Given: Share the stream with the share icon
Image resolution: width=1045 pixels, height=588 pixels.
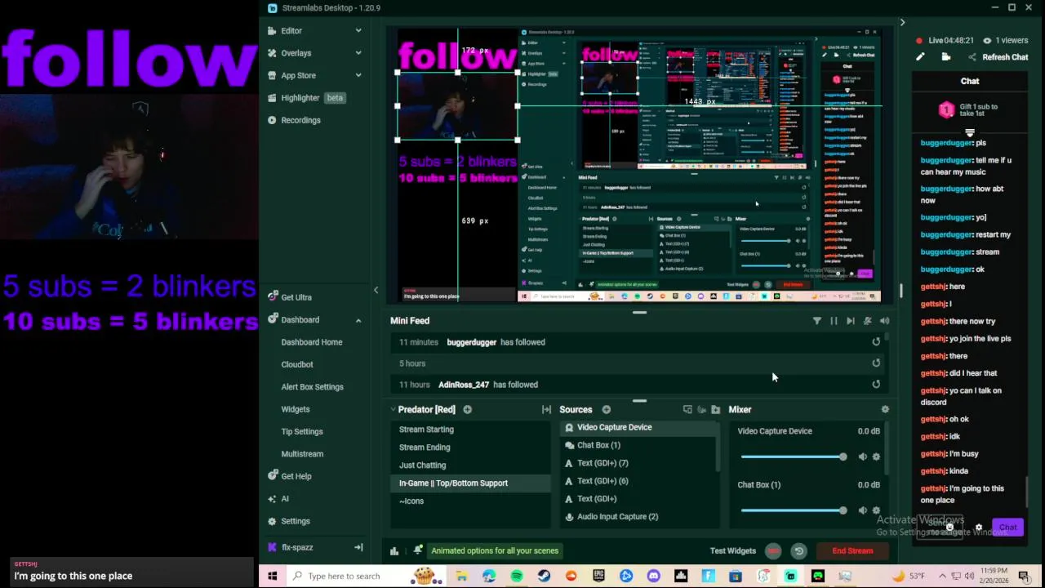Looking at the screenshot, I should 972,57.
